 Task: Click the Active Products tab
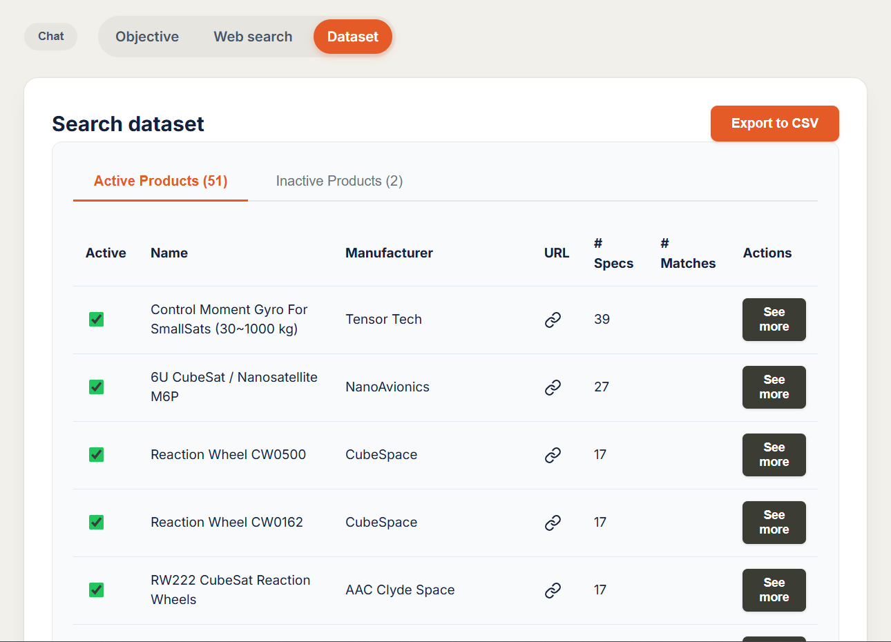[x=160, y=181]
